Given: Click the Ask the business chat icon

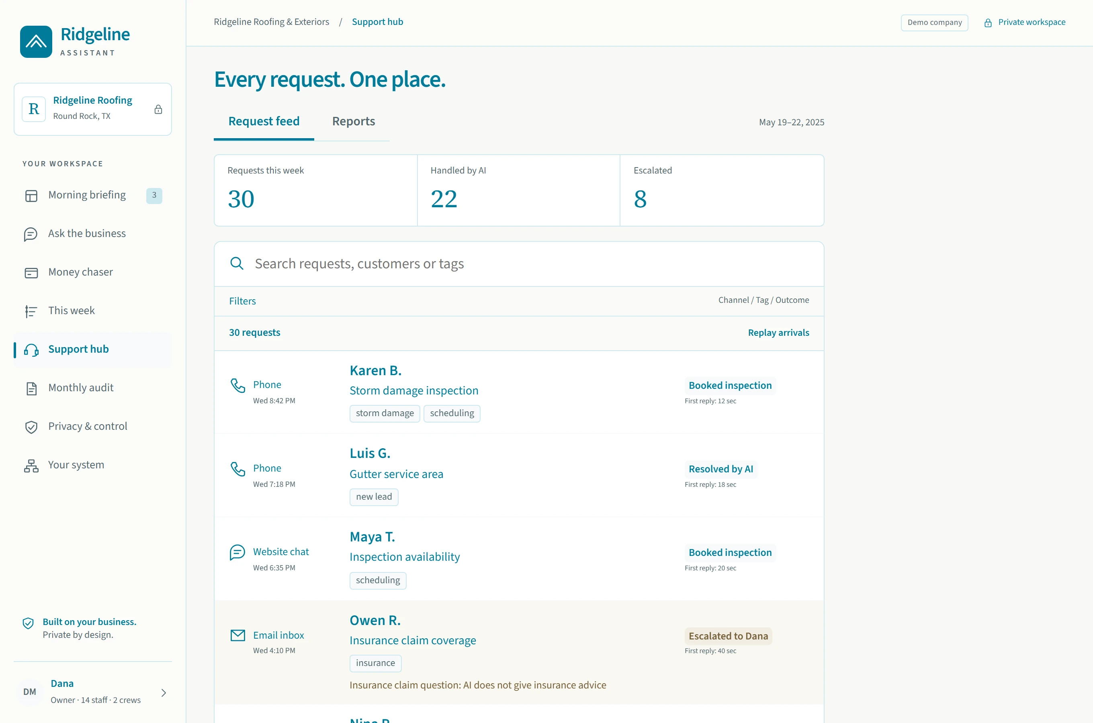Looking at the screenshot, I should coord(31,234).
